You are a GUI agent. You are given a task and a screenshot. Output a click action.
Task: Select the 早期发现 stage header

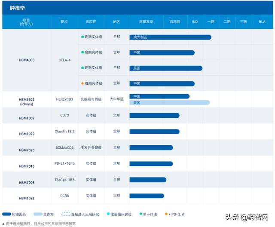click(x=146, y=21)
